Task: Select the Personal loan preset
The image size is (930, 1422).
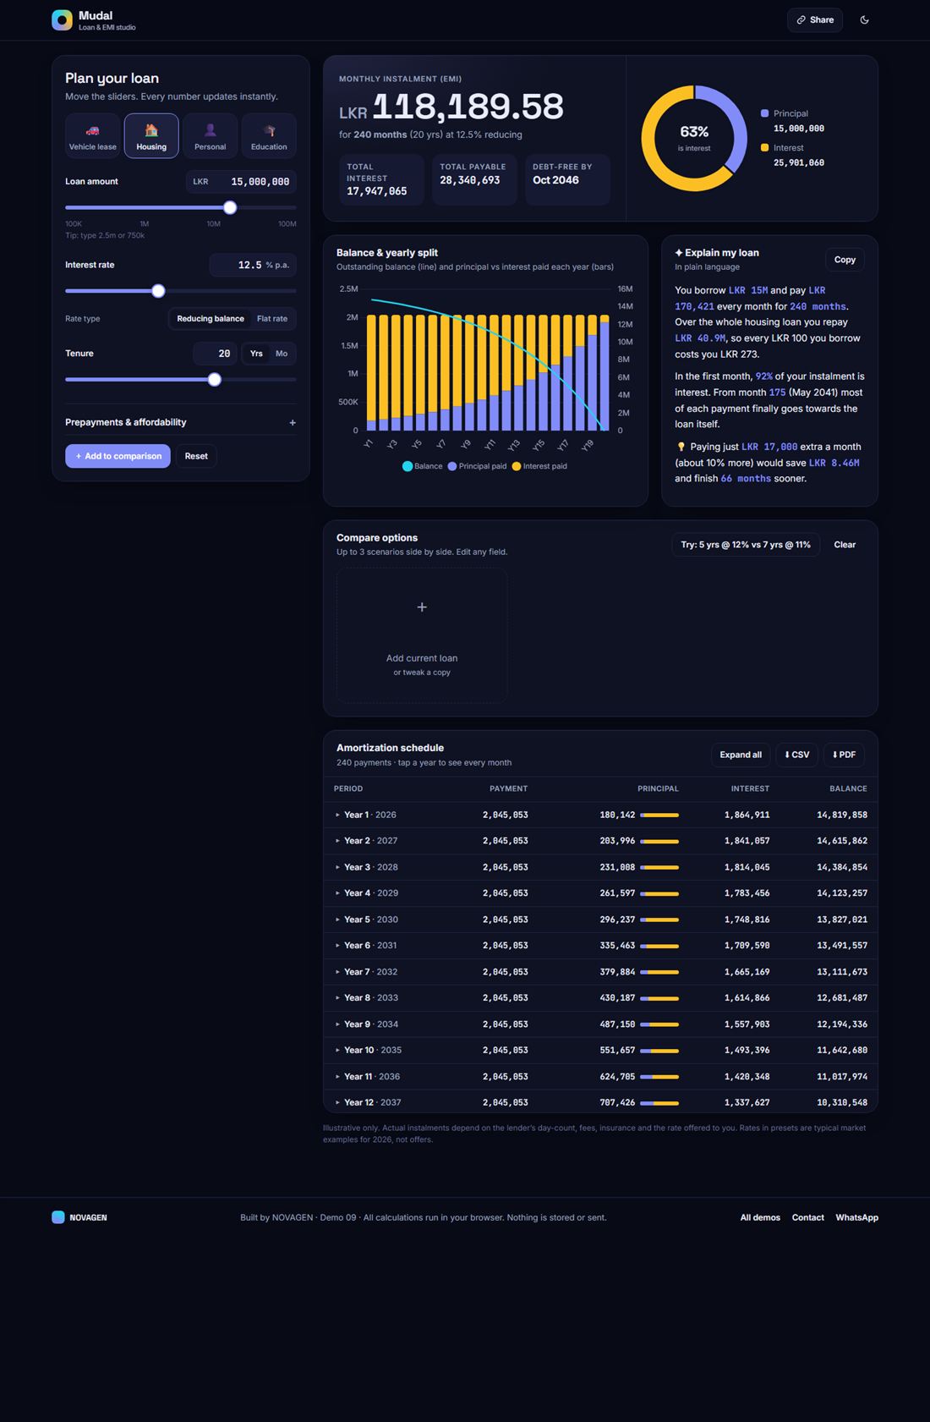Action: 210,136
